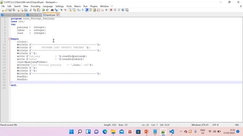Screen dimensions: 243x136
Task: Click the Ln : 23 position status field
Action: click(x=145, y=125)
